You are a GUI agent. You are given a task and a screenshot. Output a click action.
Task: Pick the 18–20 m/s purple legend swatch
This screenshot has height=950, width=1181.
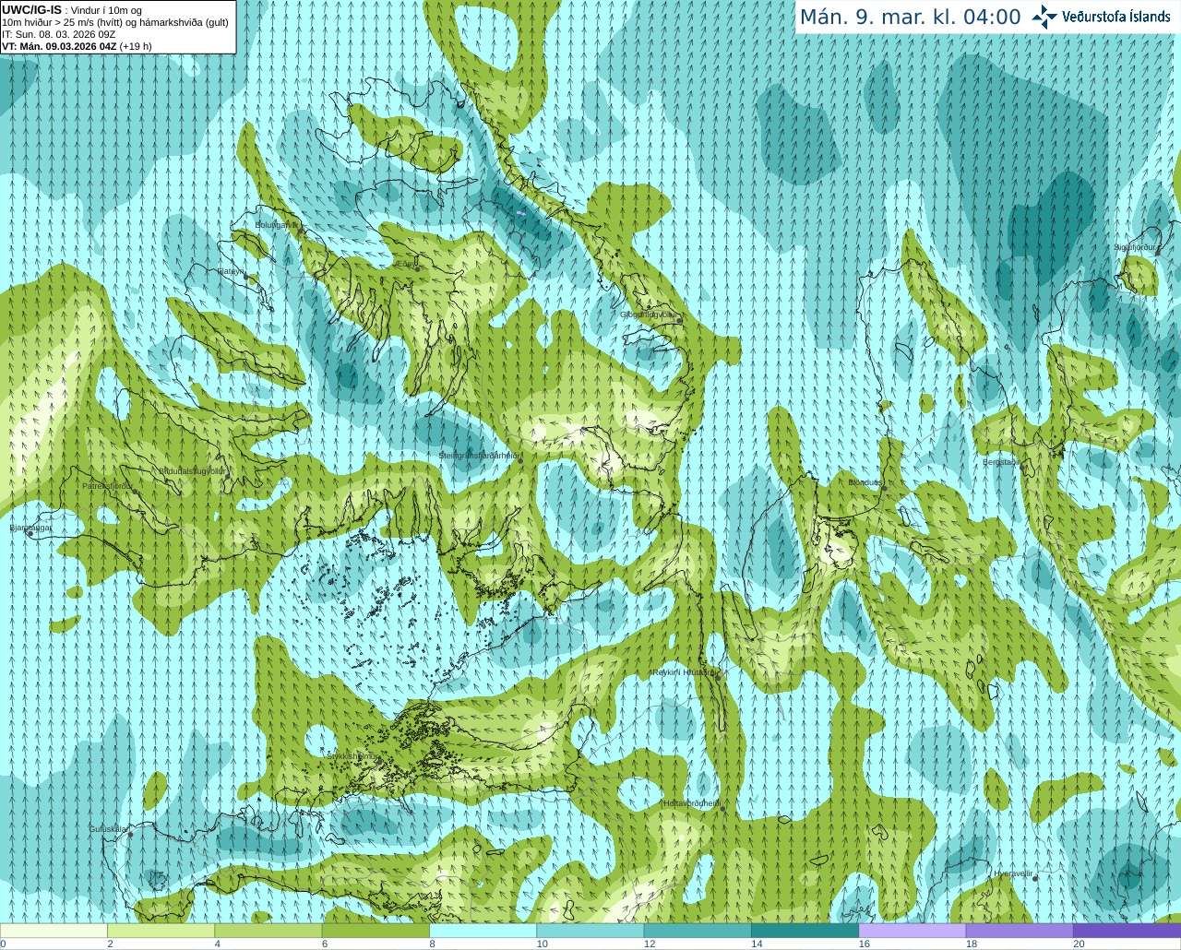(x=1020, y=931)
